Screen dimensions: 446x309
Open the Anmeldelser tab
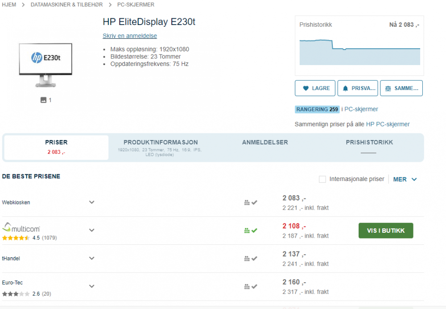tap(265, 143)
